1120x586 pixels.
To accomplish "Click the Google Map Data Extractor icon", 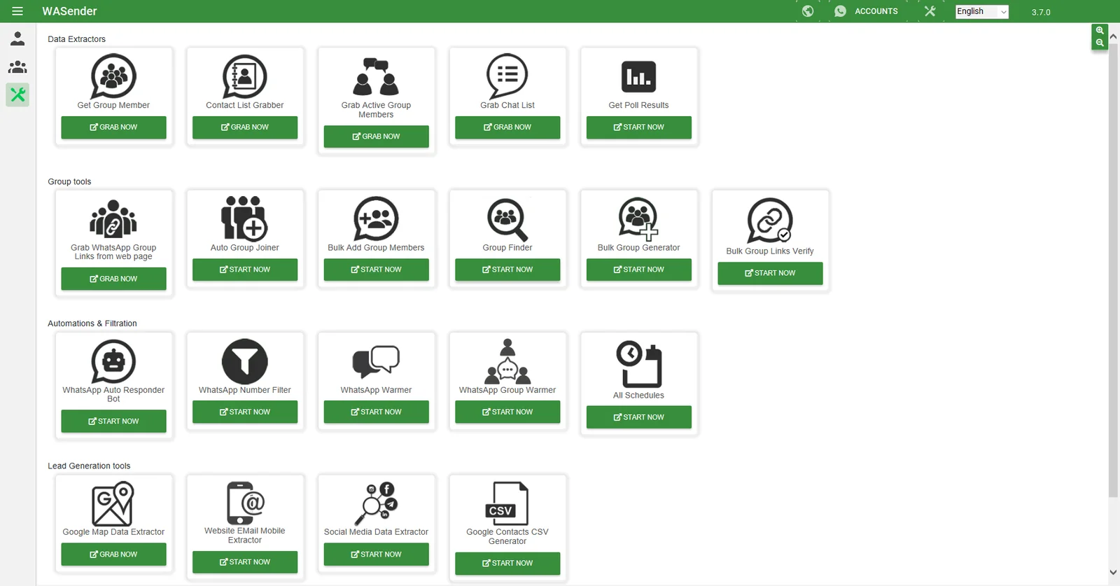I will 113,503.
